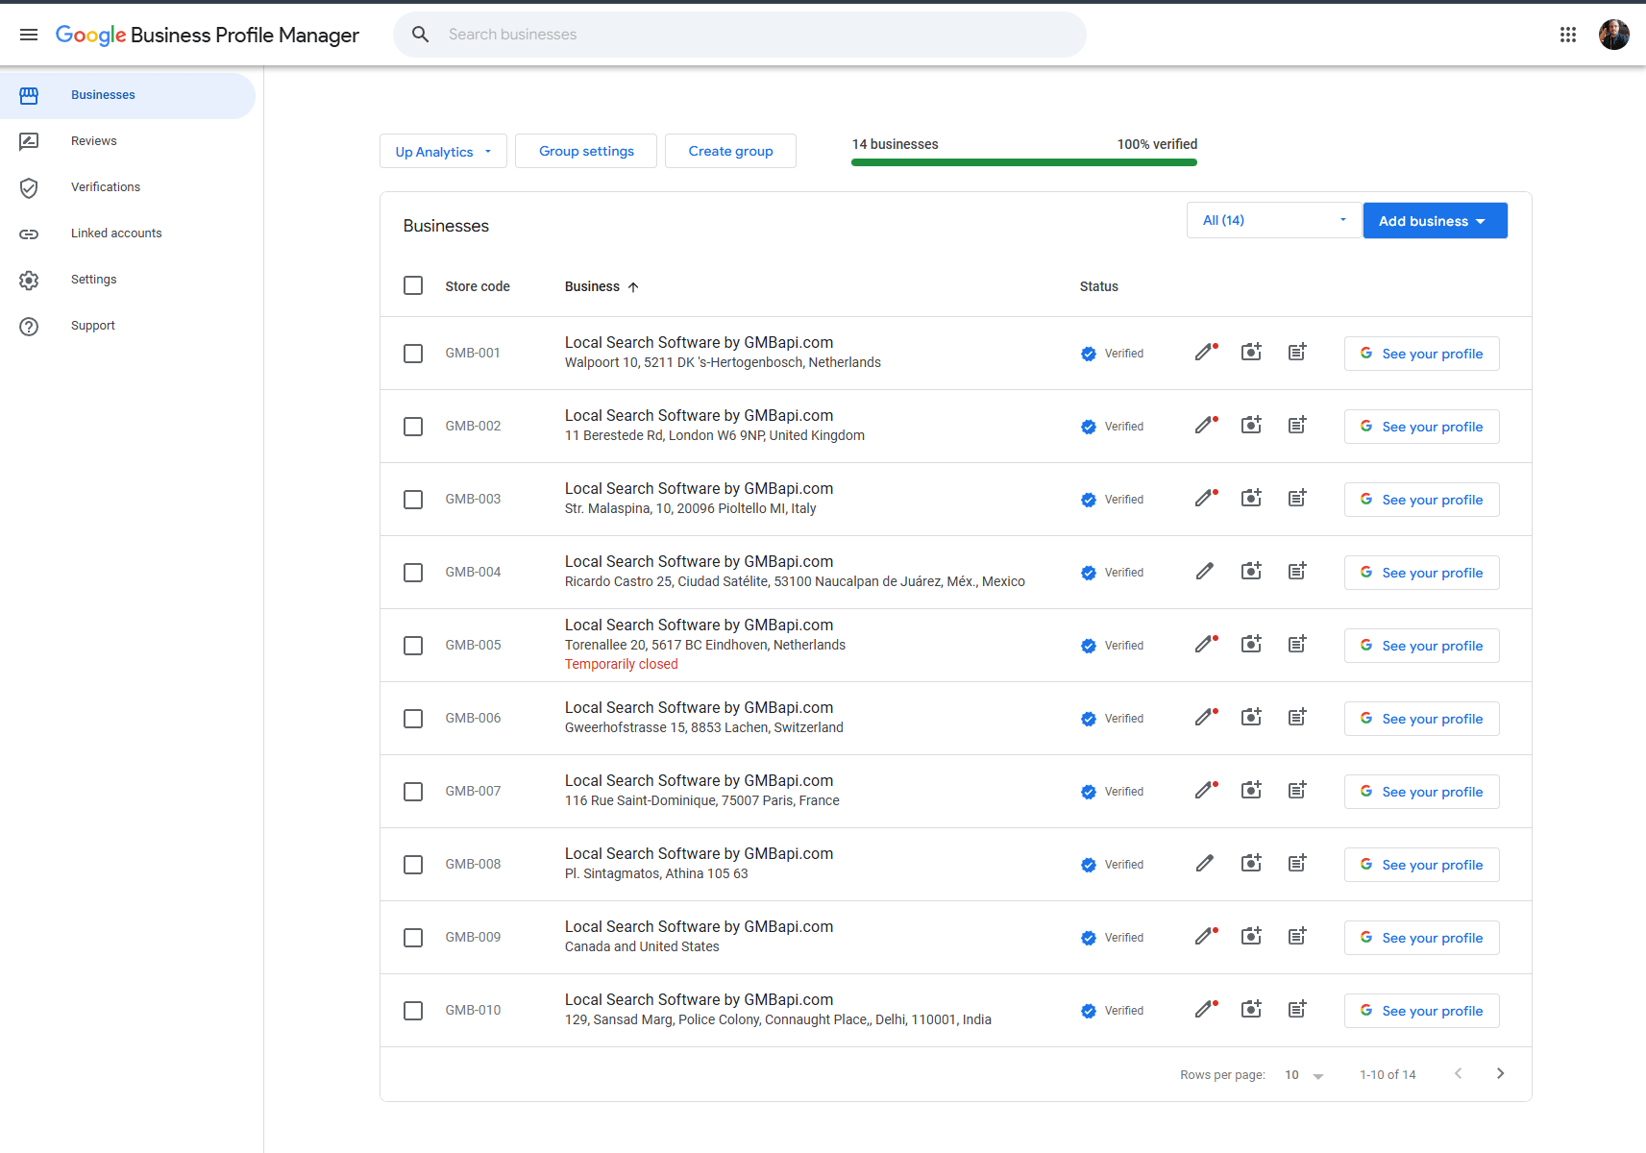Edit profile pencil icon for GMB-001
Screen dimensions: 1646x1153
(1205, 353)
